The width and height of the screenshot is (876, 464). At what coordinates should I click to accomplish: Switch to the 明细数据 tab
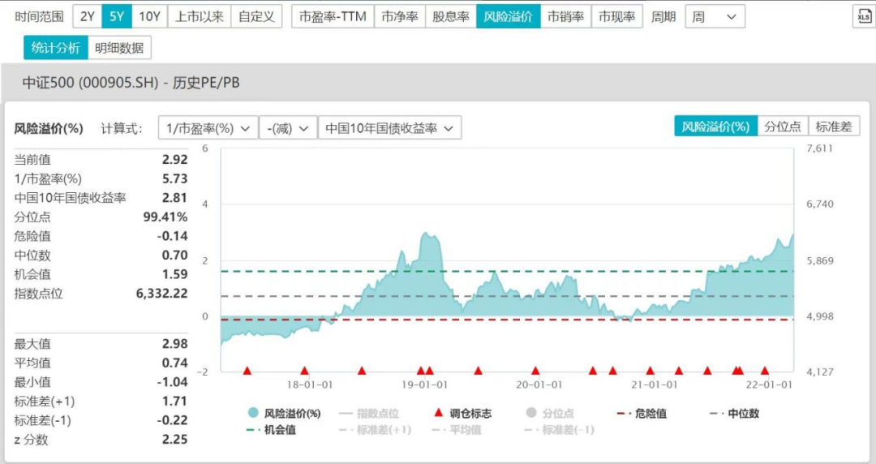119,48
